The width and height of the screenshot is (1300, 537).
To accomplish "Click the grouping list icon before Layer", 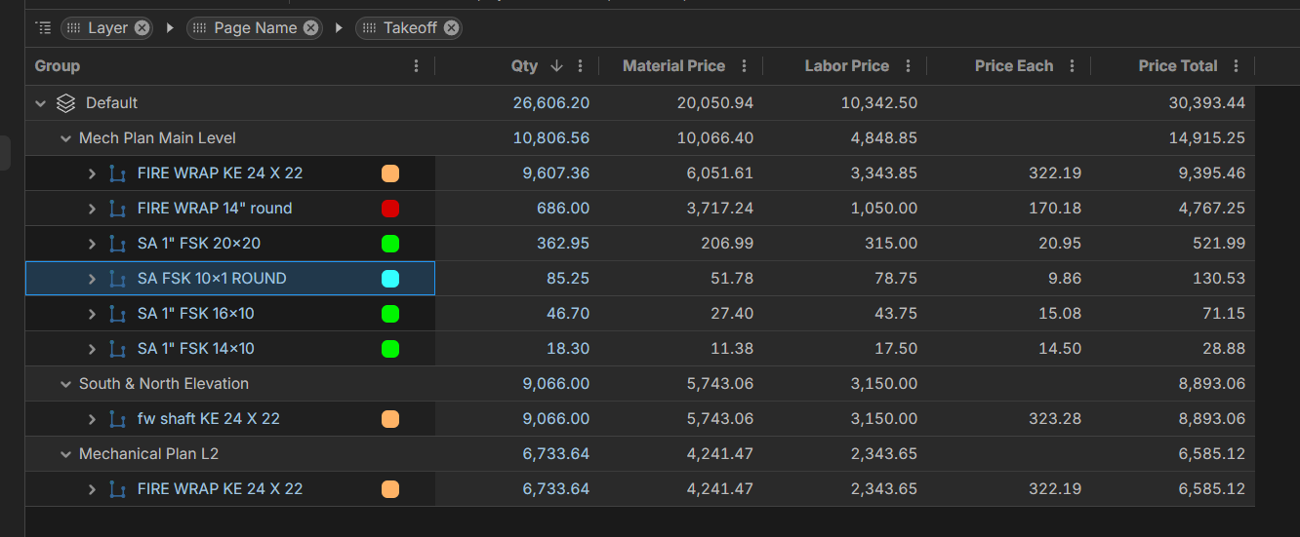I will point(43,28).
